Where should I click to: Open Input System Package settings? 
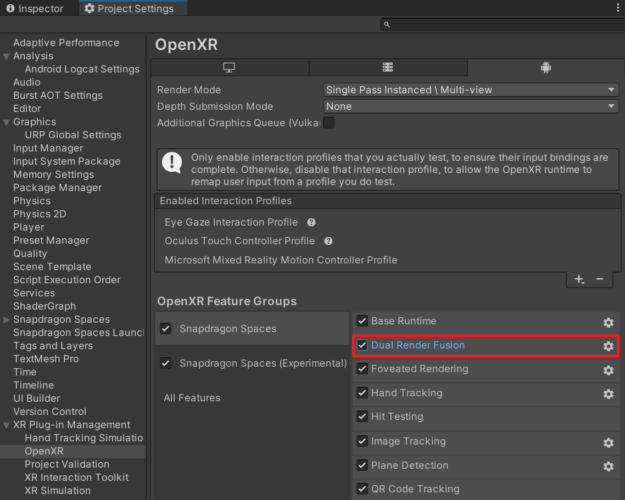coord(66,161)
